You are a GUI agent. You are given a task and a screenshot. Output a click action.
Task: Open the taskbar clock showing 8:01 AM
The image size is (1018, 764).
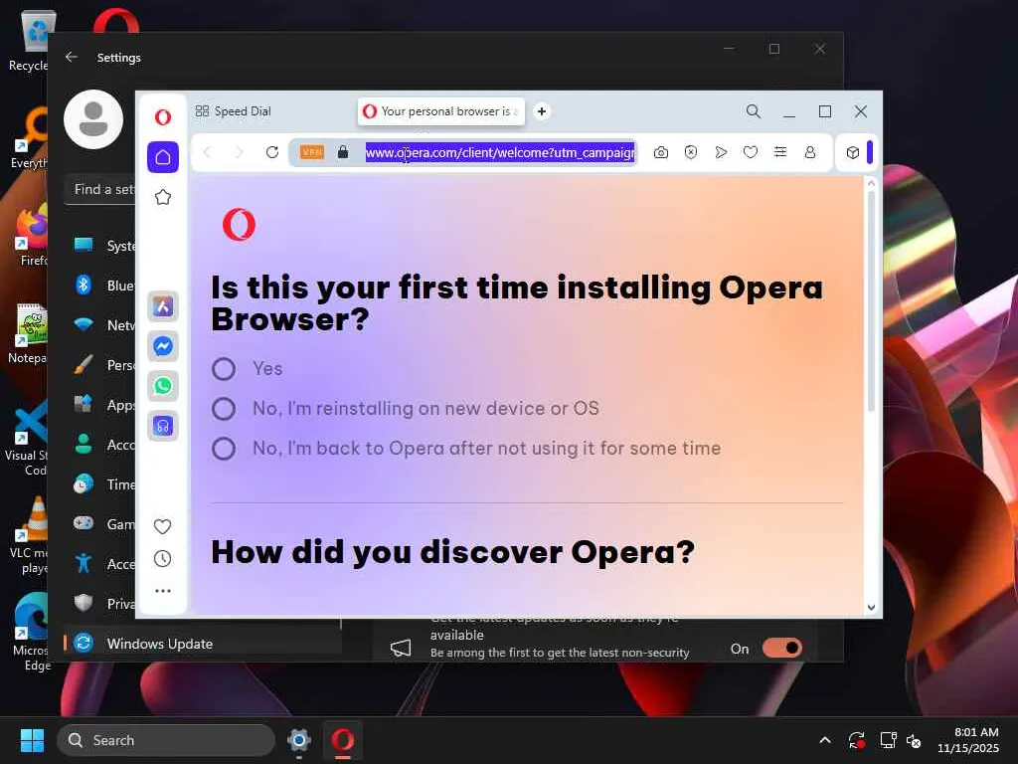(968, 740)
